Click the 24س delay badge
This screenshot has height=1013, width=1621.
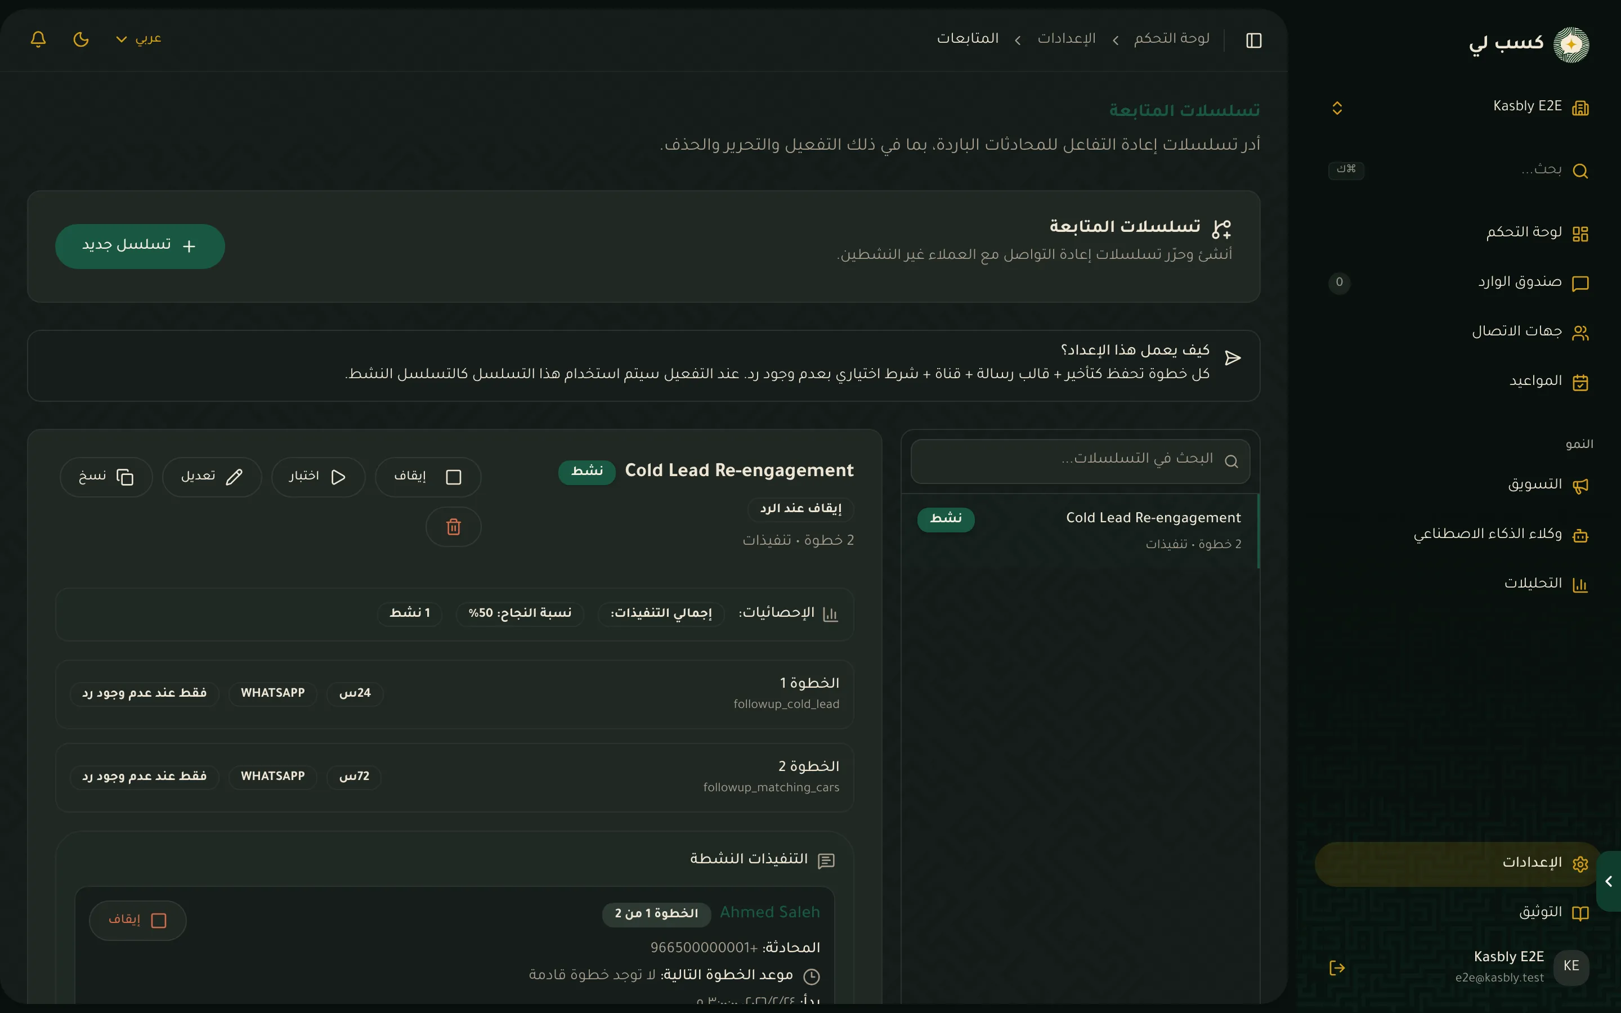[x=355, y=693]
